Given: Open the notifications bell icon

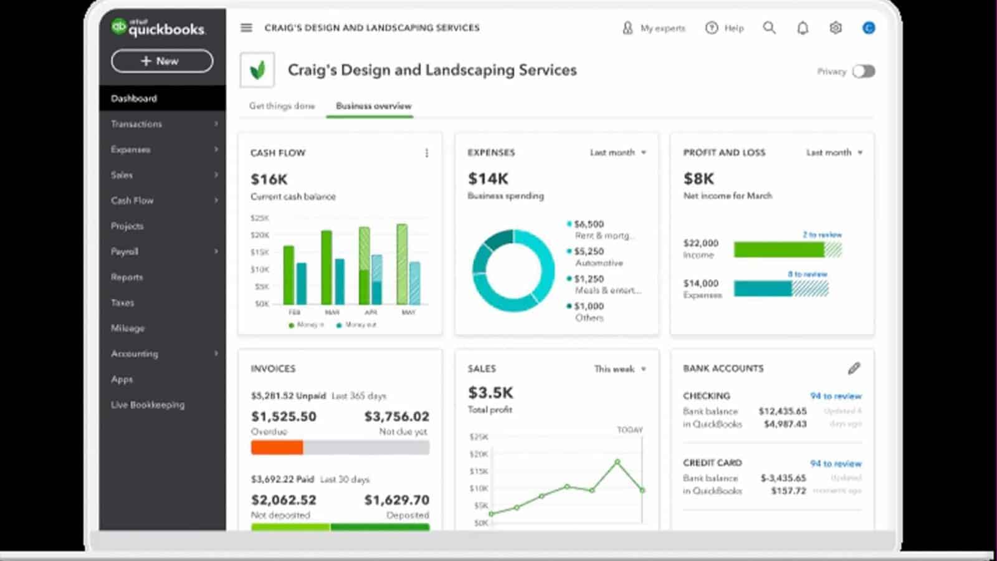Looking at the screenshot, I should click(x=803, y=28).
